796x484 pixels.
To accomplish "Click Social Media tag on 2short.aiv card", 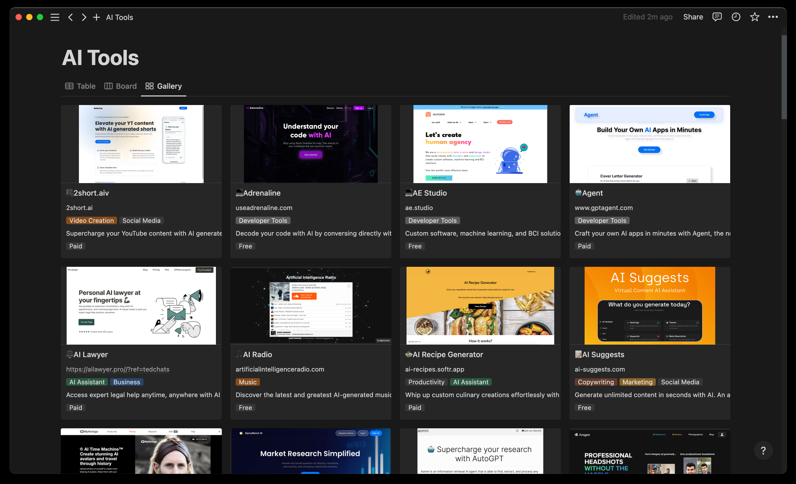I will (x=141, y=220).
